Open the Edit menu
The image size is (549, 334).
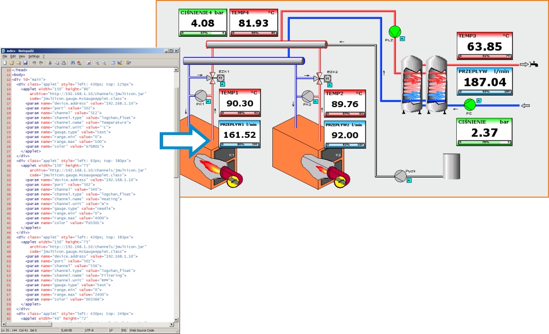click(x=13, y=56)
